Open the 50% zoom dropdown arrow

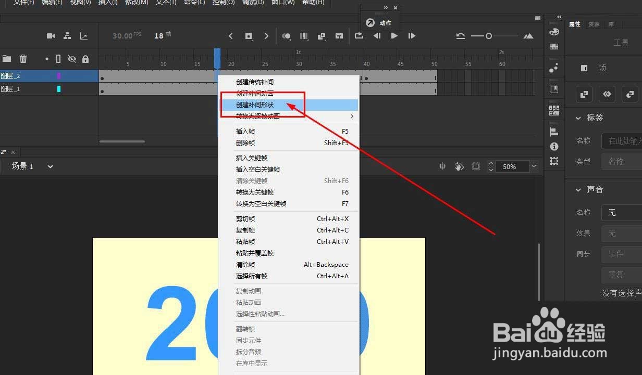pos(534,166)
